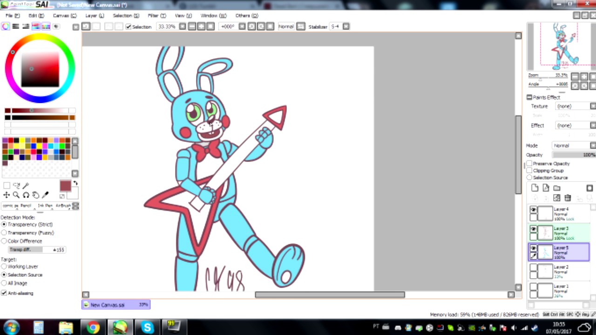Open the Filter menu
This screenshot has height=335, width=596.
tap(157, 15)
